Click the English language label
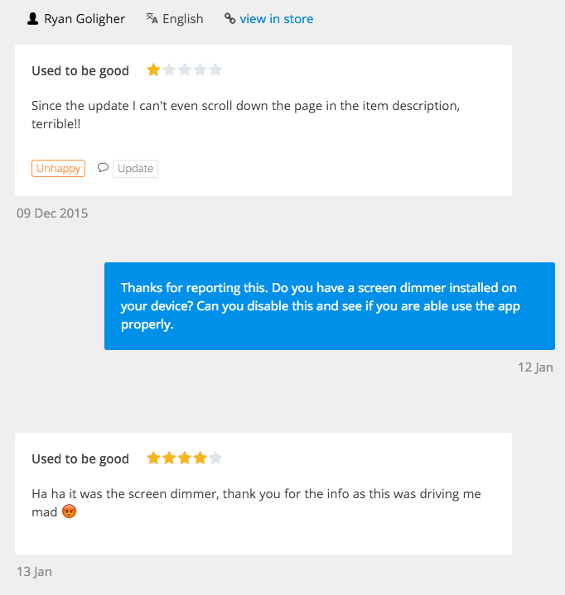Image resolution: width=565 pixels, height=595 pixels. coord(182,18)
